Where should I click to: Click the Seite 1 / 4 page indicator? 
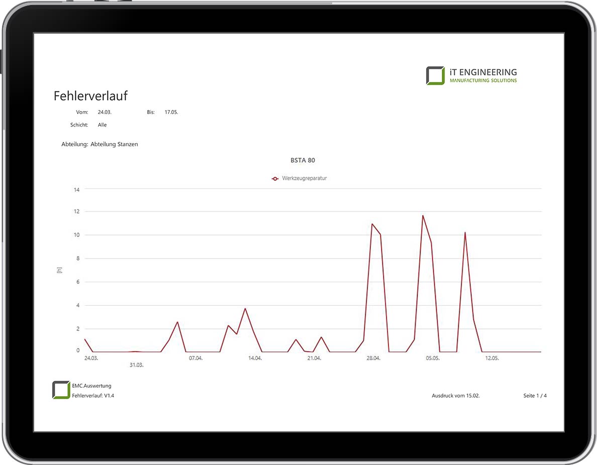point(535,396)
